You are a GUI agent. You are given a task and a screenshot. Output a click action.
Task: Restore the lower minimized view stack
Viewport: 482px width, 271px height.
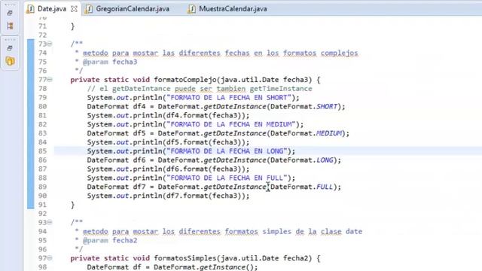point(10,48)
